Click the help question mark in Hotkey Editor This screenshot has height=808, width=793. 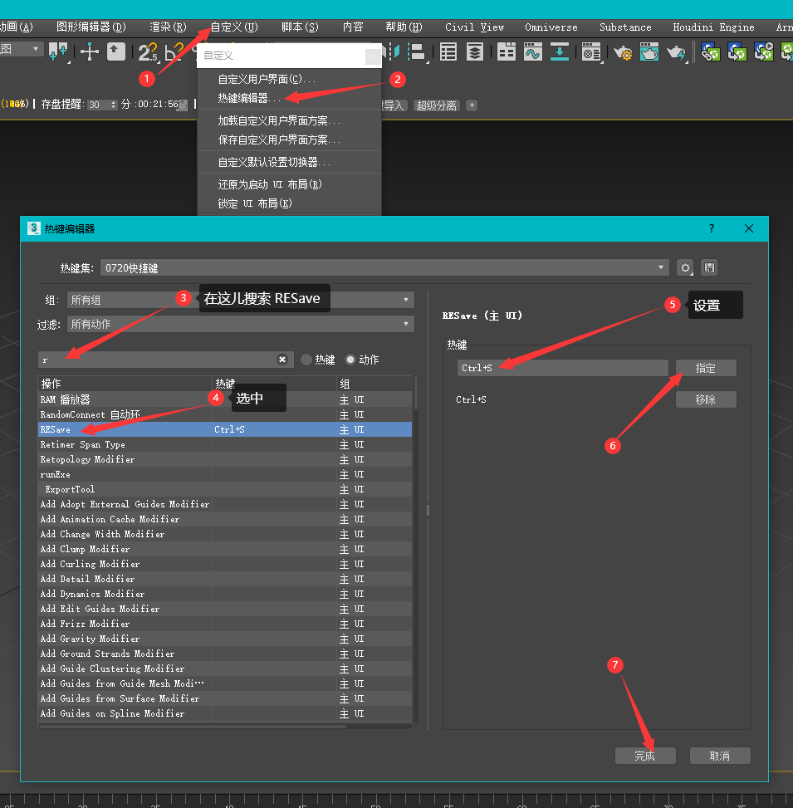[712, 228]
